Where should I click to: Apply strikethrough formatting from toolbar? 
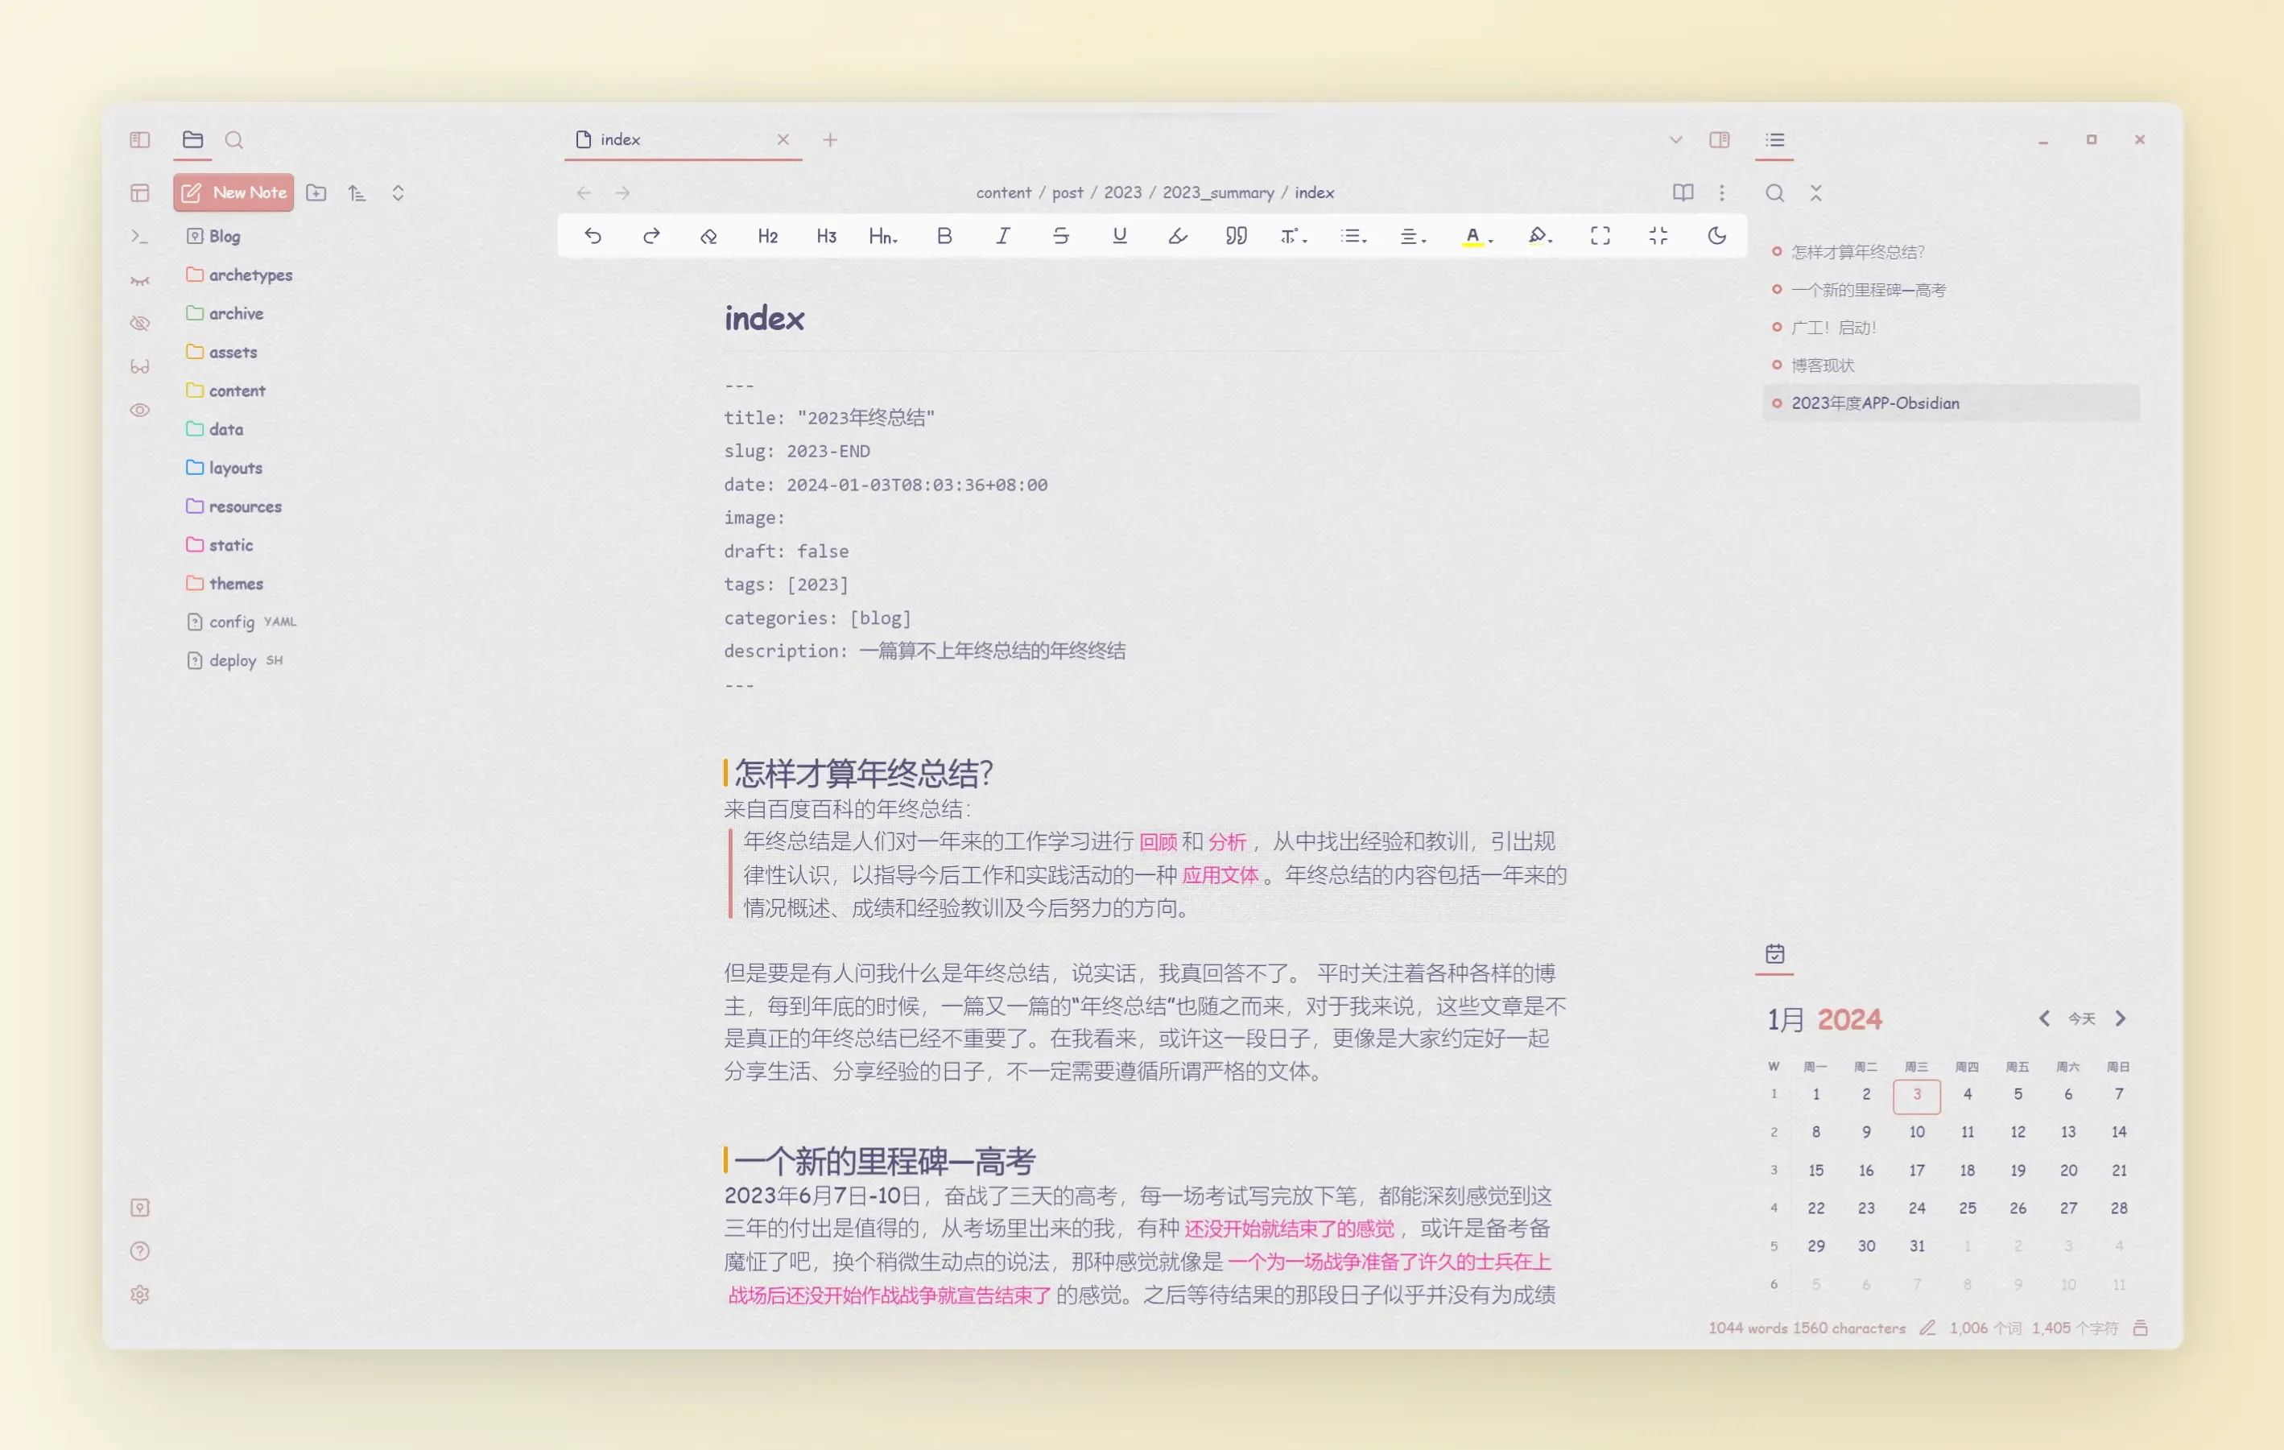[1060, 236]
